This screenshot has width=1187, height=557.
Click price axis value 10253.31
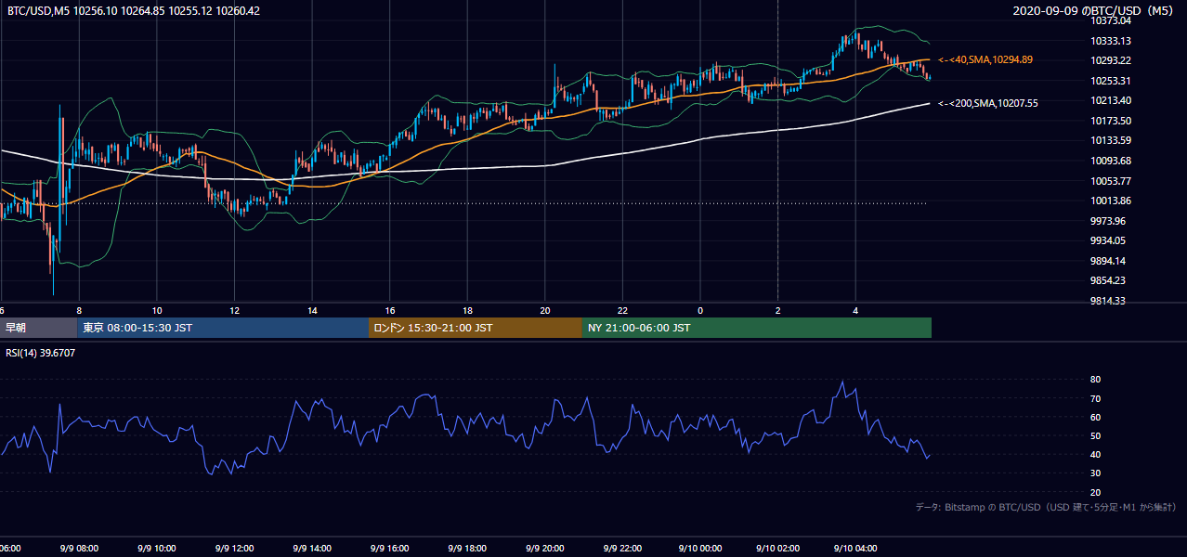(1111, 81)
